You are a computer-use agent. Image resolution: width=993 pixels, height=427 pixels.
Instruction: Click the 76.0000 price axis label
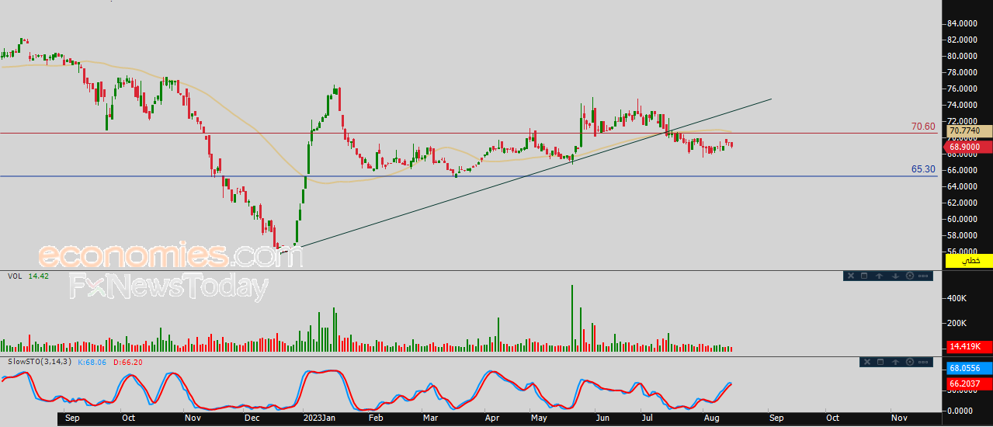tap(961, 89)
